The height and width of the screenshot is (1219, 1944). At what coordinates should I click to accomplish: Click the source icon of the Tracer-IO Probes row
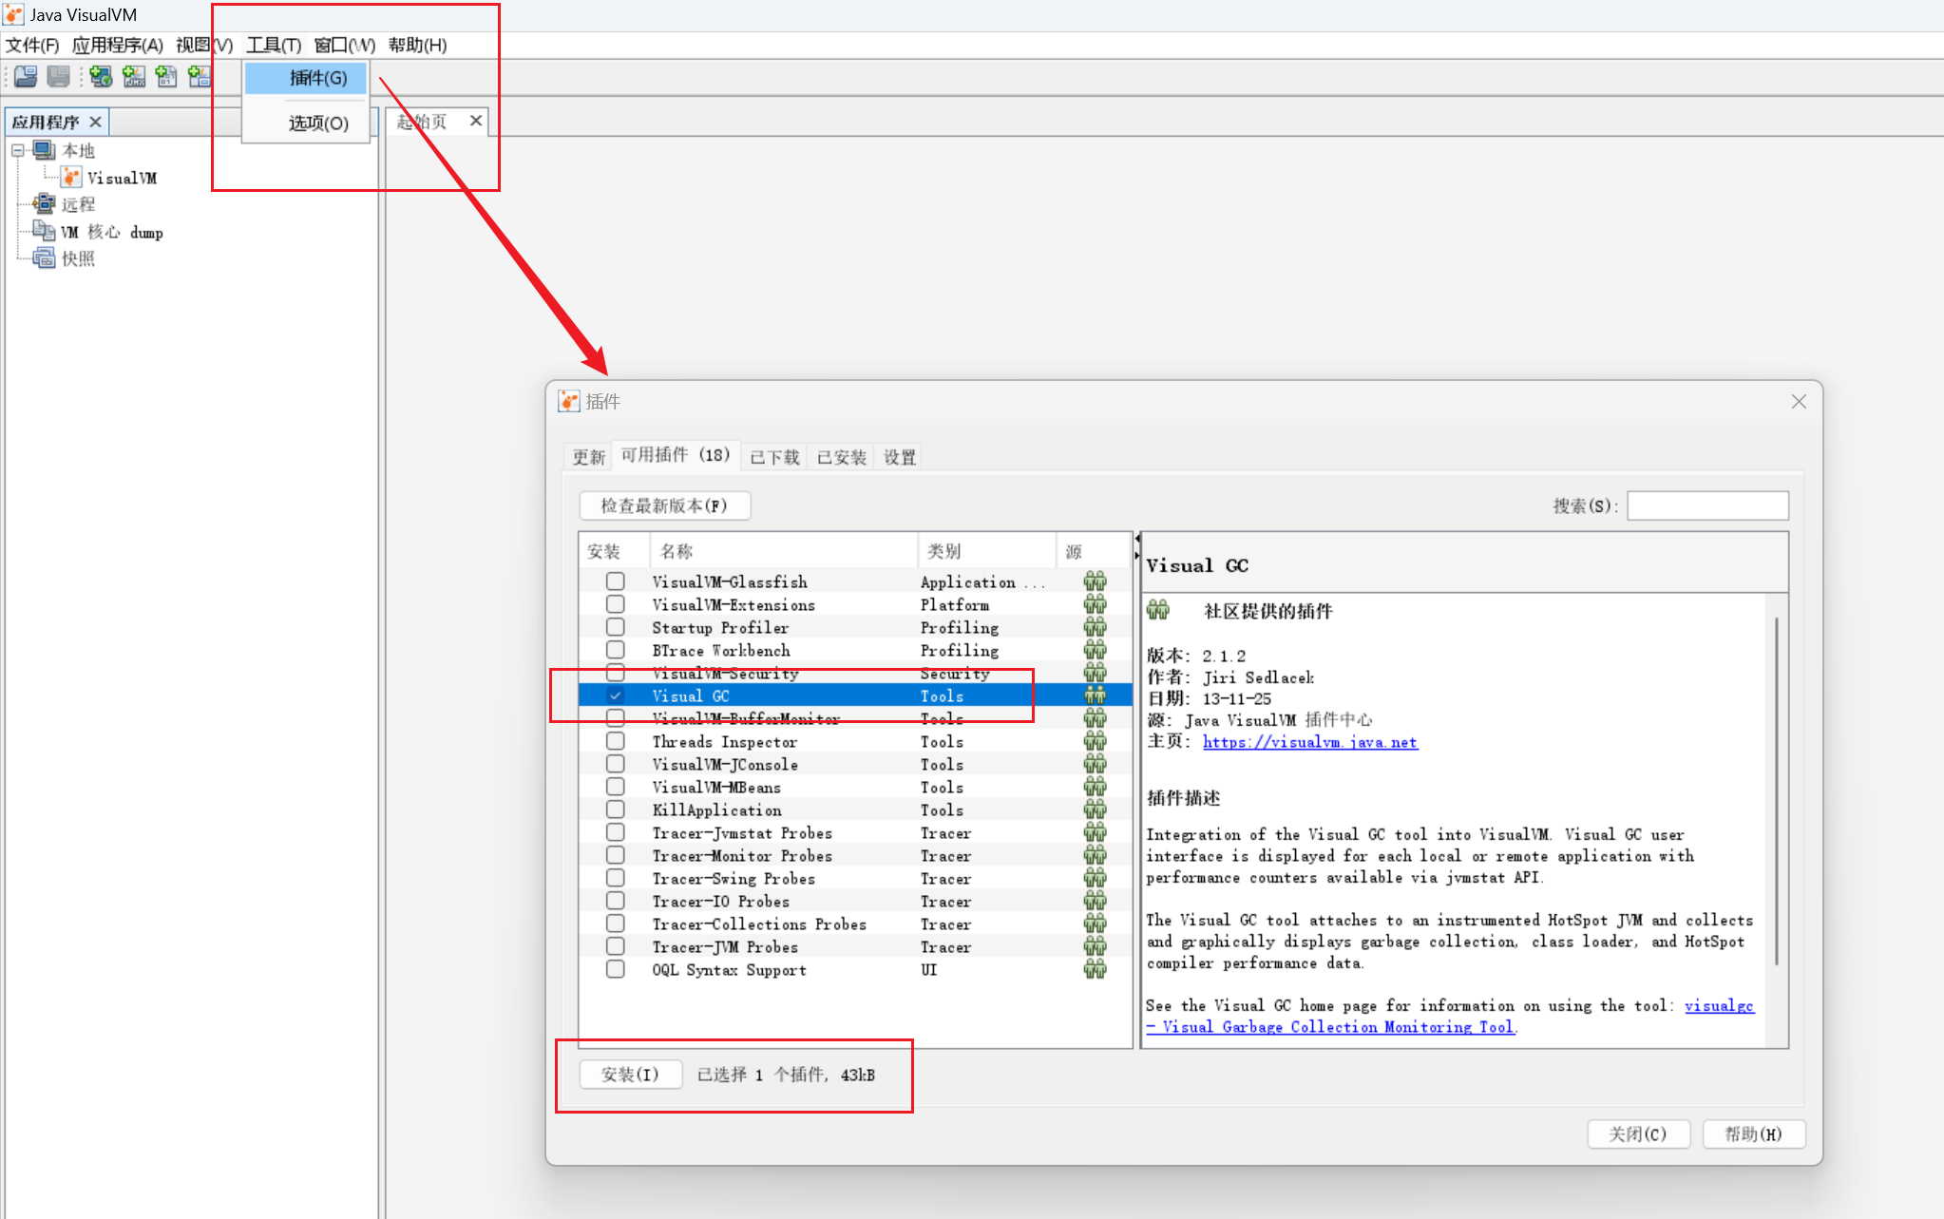[x=1095, y=901]
